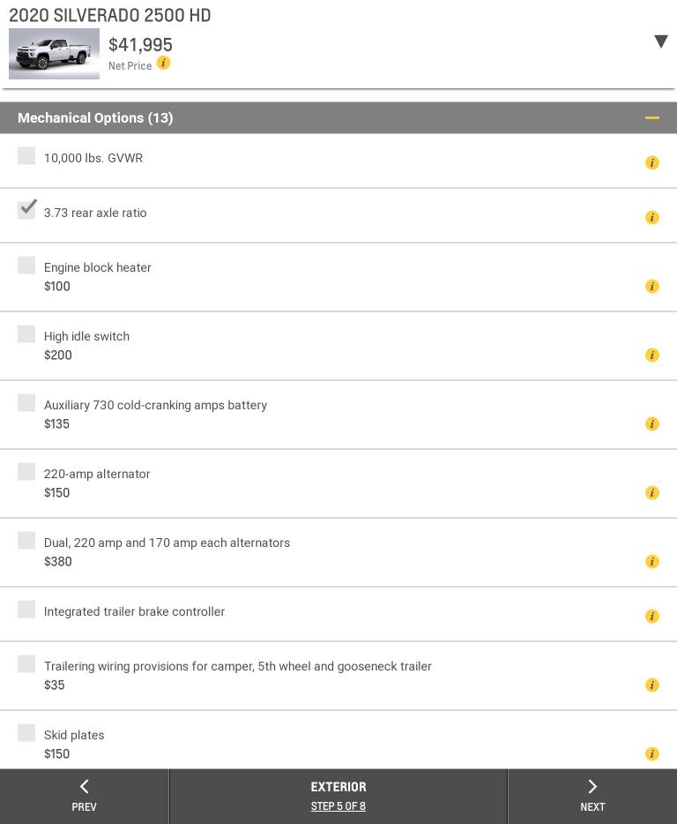Select Auxiliary 730 cold-cranking amps battery checkbox
The image size is (677, 824).
coord(26,403)
